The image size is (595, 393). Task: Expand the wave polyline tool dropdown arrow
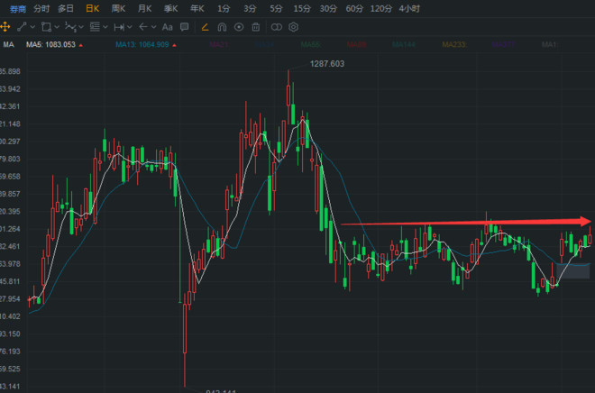[81, 27]
